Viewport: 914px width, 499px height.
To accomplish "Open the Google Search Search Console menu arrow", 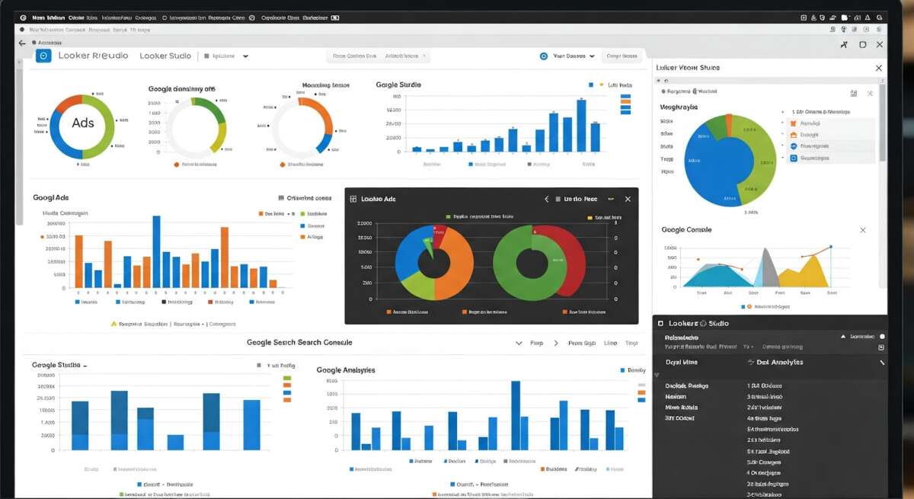I will click(519, 343).
